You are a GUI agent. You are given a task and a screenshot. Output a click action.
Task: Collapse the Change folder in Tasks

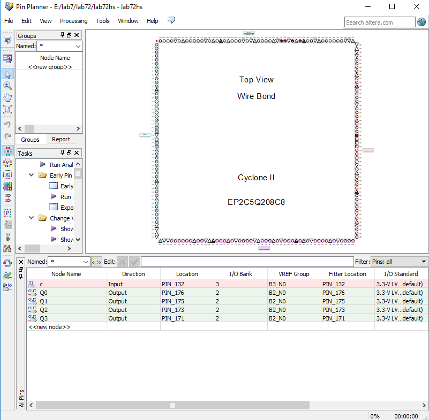pyautogui.click(x=32, y=218)
